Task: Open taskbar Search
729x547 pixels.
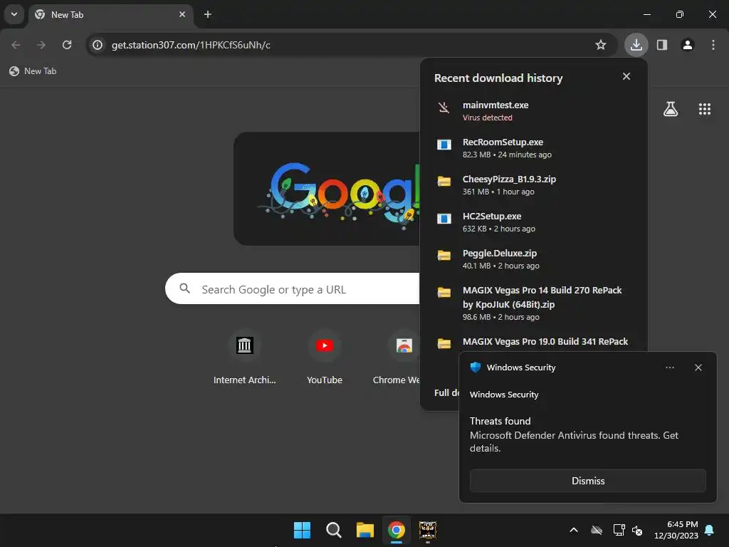Action: (x=334, y=530)
